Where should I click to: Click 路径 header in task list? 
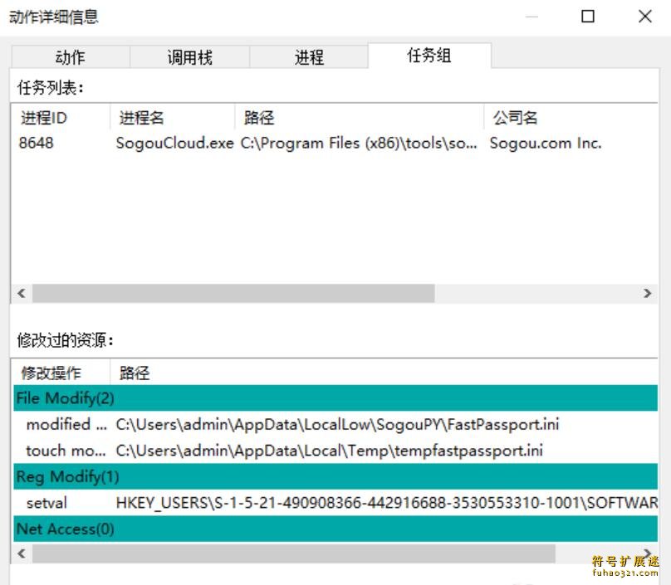click(x=360, y=117)
